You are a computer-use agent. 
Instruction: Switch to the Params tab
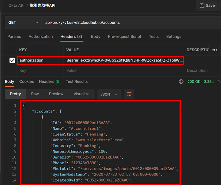coord(14,37)
